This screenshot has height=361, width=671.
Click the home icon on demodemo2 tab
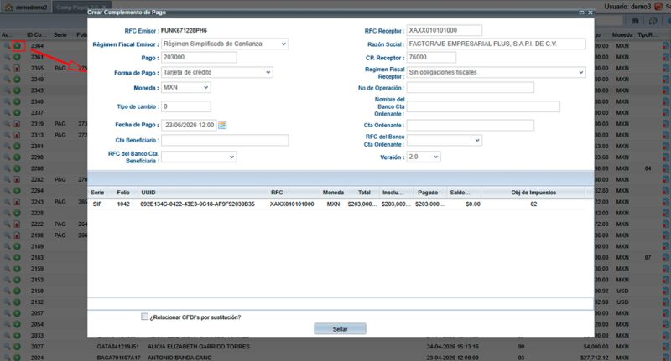click(x=8, y=8)
